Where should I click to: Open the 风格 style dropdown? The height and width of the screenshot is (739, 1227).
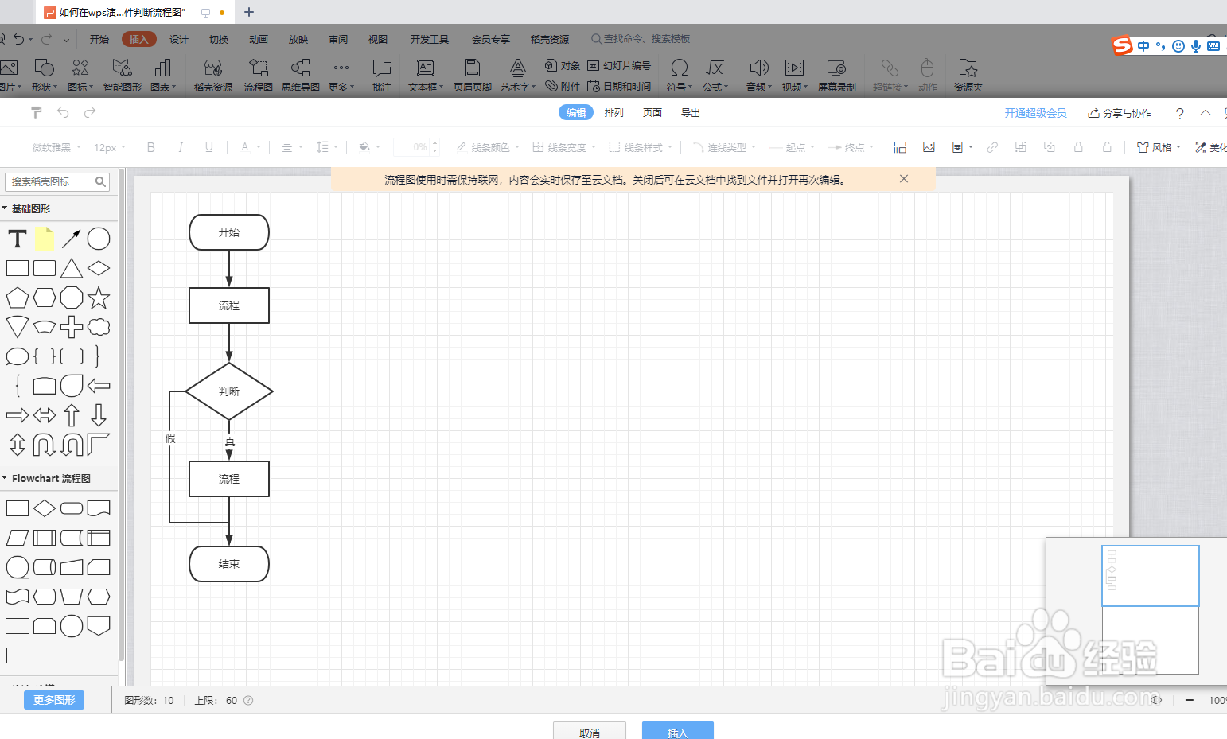click(1159, 147)
